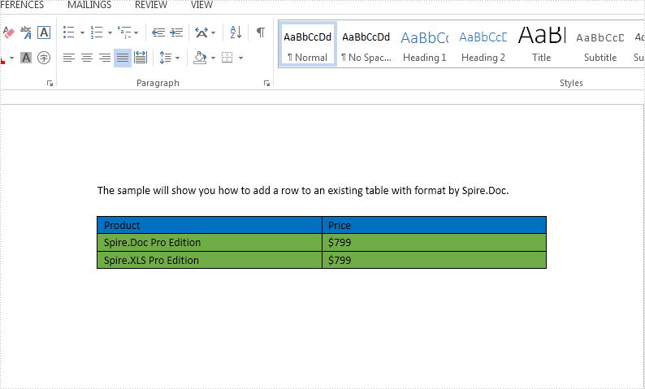645x389 pixels.
Task: Toggle Justify alignment
Action: 123,58
